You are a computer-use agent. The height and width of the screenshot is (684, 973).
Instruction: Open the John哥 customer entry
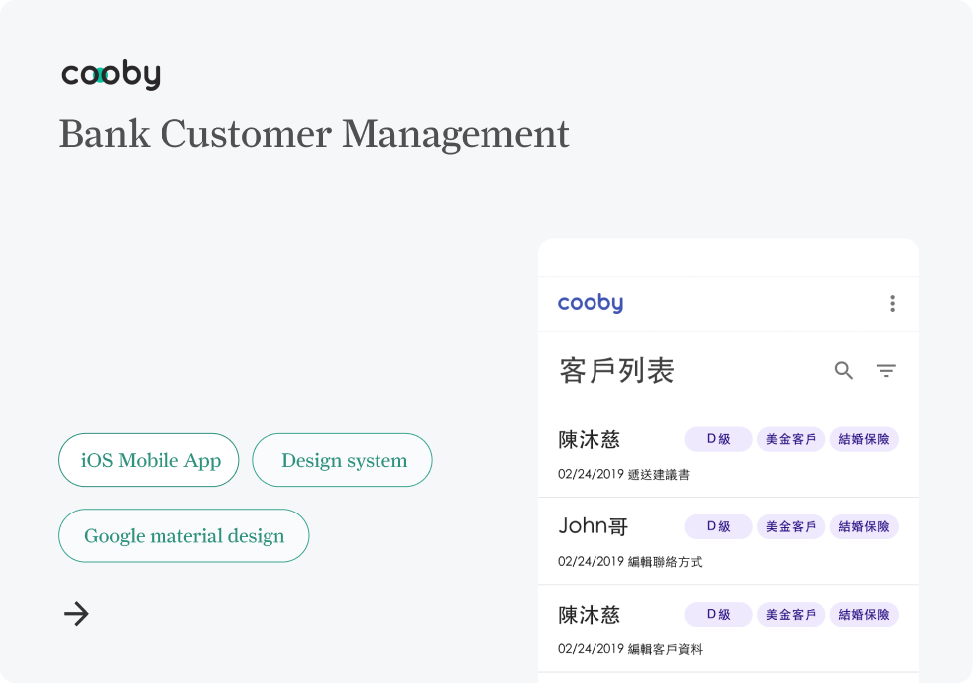594,526
